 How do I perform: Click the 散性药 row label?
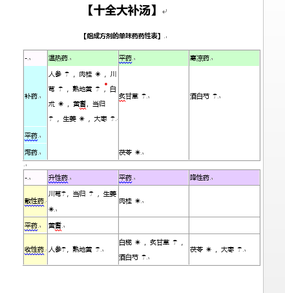point(34,201)
